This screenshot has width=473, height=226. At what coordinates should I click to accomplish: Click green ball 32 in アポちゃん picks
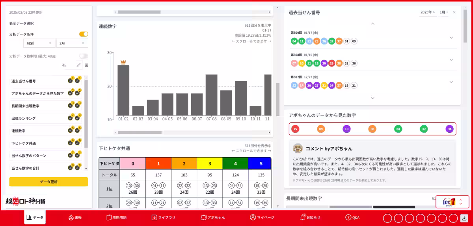pos(424,129)
